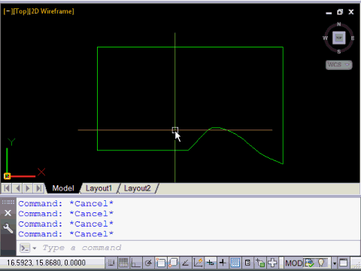The height and width of the screenshot is (271, 361).
Task: Open the WCS coordinate system dropdown
Action: click(x=339, y=65)
